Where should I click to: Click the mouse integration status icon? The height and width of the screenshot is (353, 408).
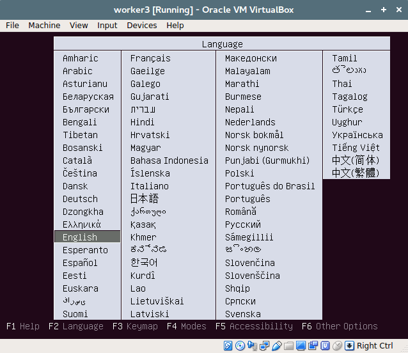coord(337,346)
